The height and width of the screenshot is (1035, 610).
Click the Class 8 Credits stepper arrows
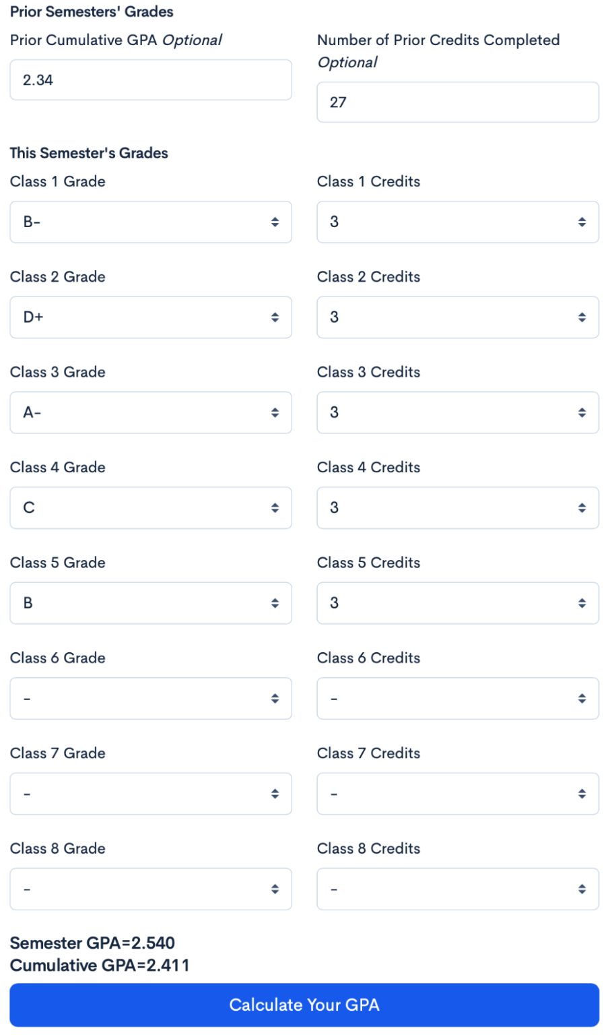pyautogui.click(x=582, y=889)
